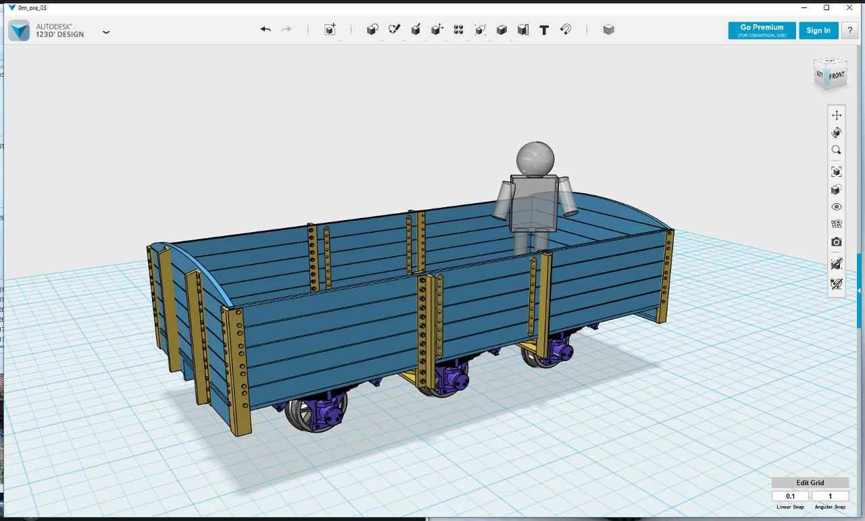
Task: Open the Modify tools
Action: pos(437,30)
